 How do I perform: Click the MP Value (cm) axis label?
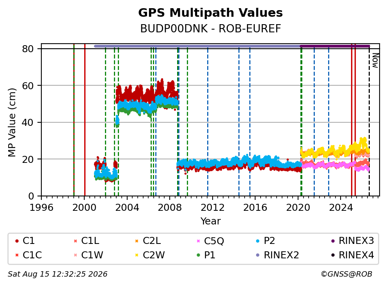(12, 122)
